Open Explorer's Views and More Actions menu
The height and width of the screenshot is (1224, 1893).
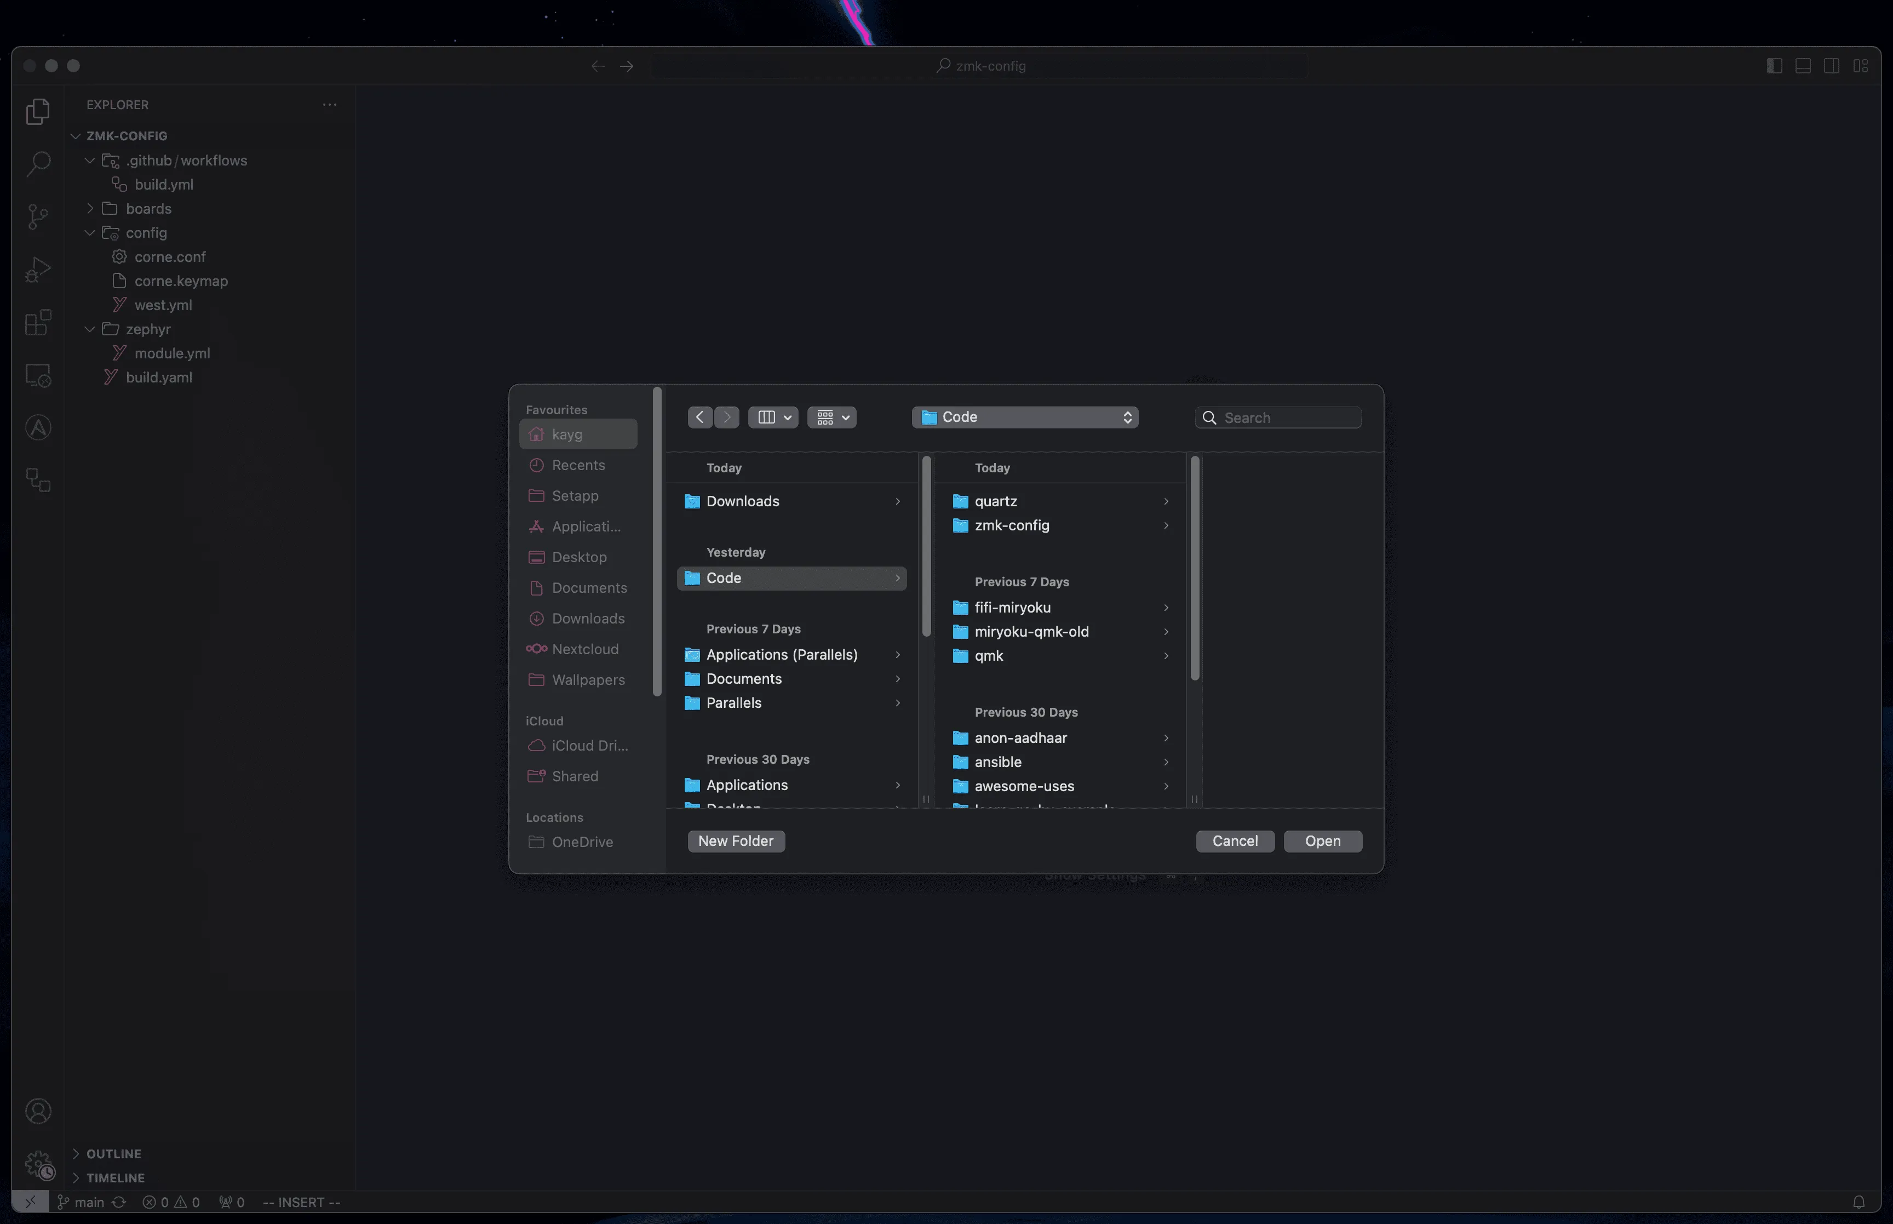(x=330, y=104)
